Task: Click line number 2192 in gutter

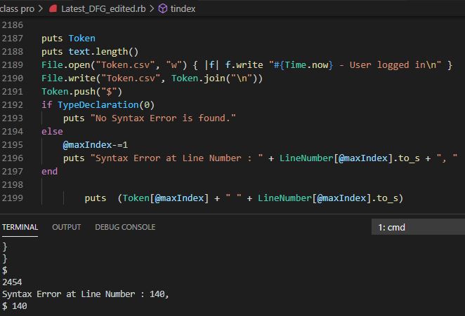Action: (x=13, y=104)
